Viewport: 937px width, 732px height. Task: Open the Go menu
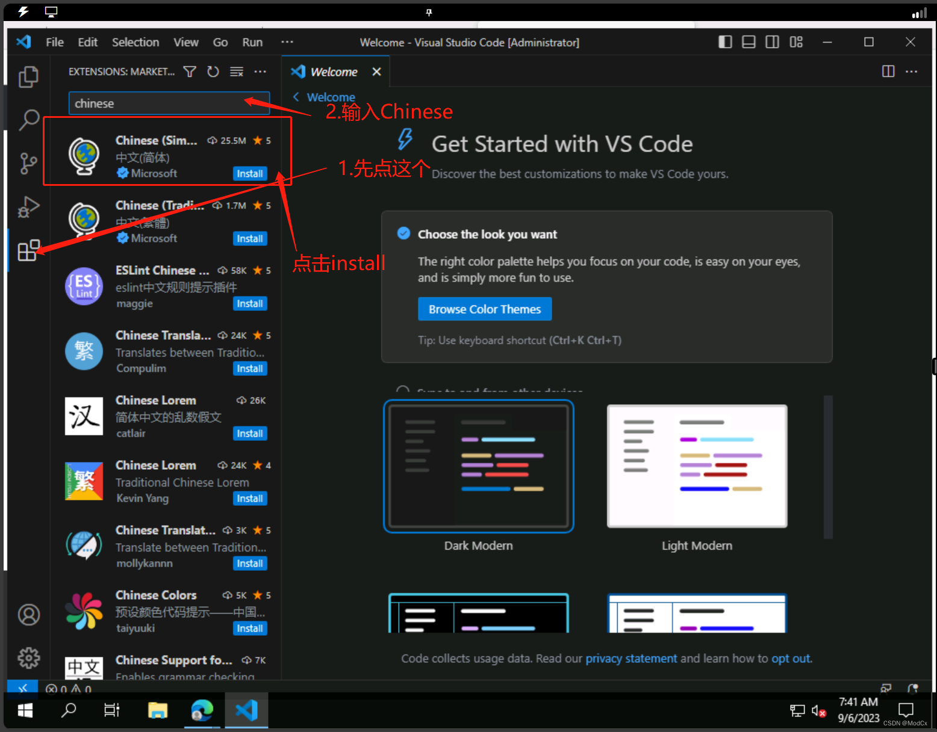[x=220, y=42]
